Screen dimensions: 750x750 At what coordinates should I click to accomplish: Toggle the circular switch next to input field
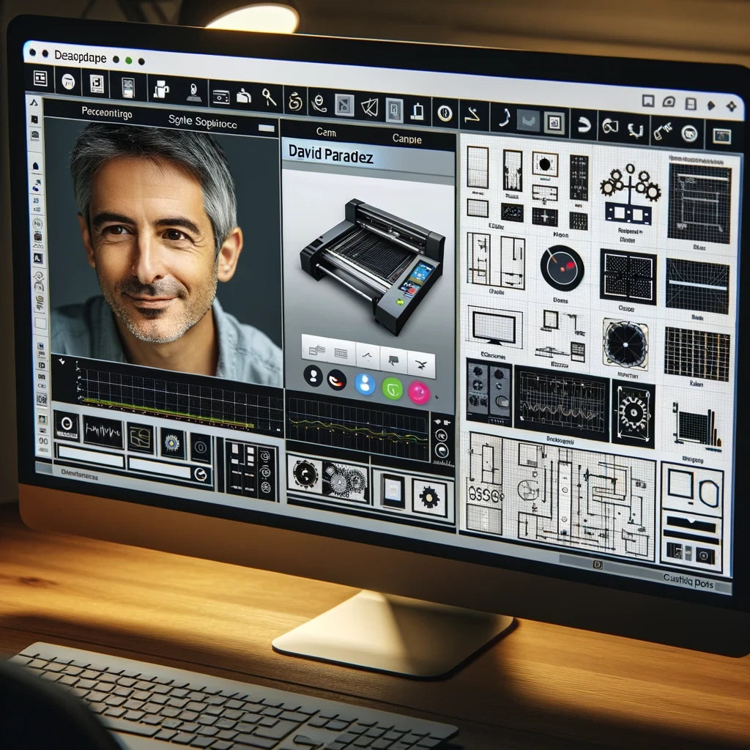200,475
